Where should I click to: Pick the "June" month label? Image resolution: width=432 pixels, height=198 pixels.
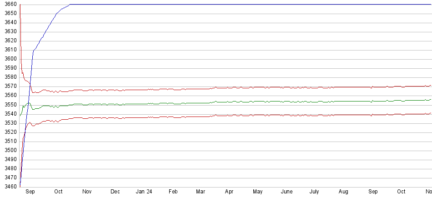click(x=286, y=192)
